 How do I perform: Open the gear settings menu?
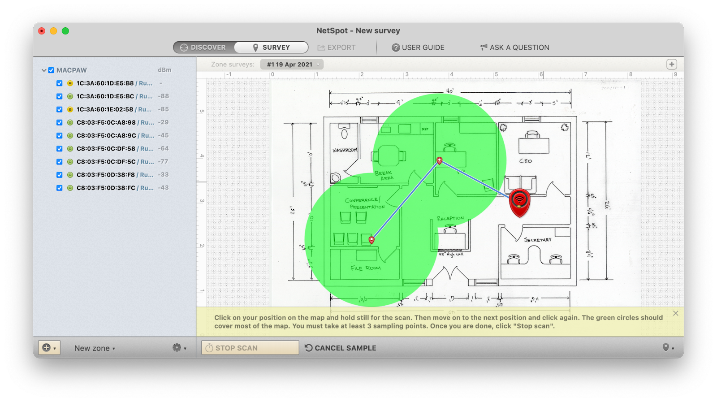(x=179, y=348)
